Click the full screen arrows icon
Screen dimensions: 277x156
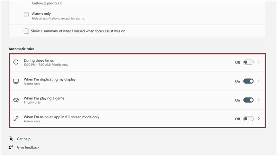tap(16, 119)
